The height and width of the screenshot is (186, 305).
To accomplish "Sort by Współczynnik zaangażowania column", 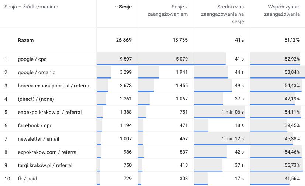I will pyautogui.click(x=284, y=10).
